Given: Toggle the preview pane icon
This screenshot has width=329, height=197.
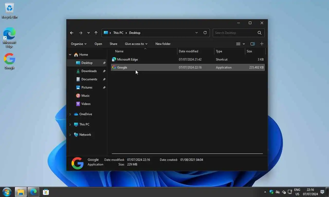Looking at the screenshot, I should pyautogui.click(x=253, y=44).
